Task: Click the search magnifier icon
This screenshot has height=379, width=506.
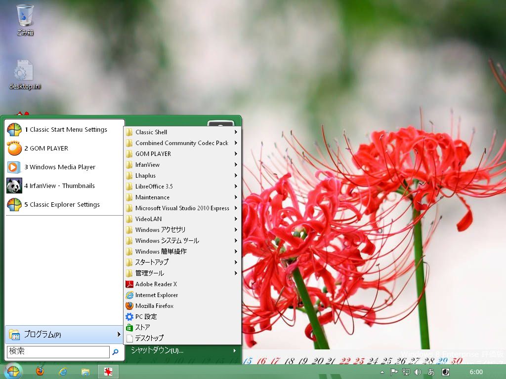Action: (115, 352)
